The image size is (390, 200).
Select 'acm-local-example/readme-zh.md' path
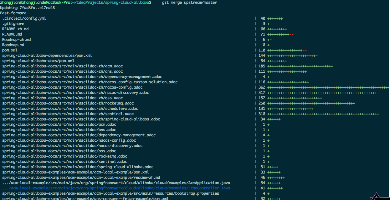click(x=81, y=178)
